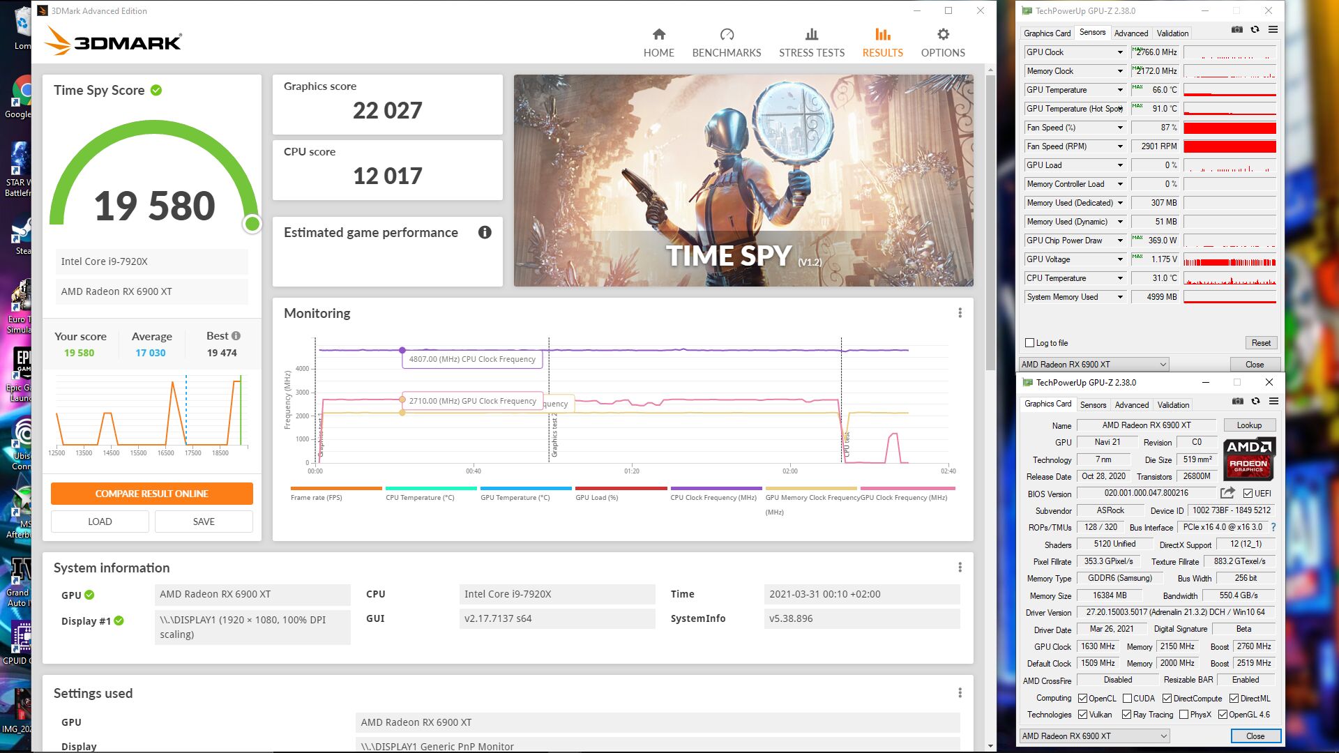Open 3DMark OPTIONS gear
The width and height of the screenshot is (1339, 753).
click(x=943, y=43)
